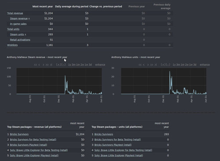Open the Total units link
Screen dimensions: 220x161
click(x=13, y=29)
